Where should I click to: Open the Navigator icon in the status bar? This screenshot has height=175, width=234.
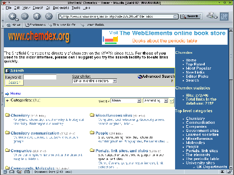(5, 172)
